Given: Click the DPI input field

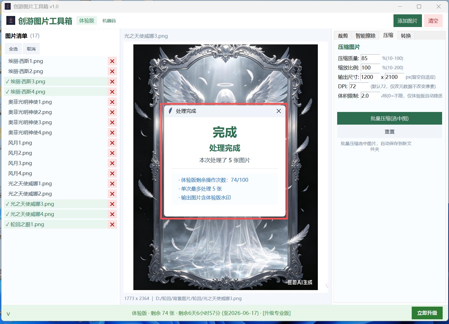Looking at the screenshot, I should point(359,87).
